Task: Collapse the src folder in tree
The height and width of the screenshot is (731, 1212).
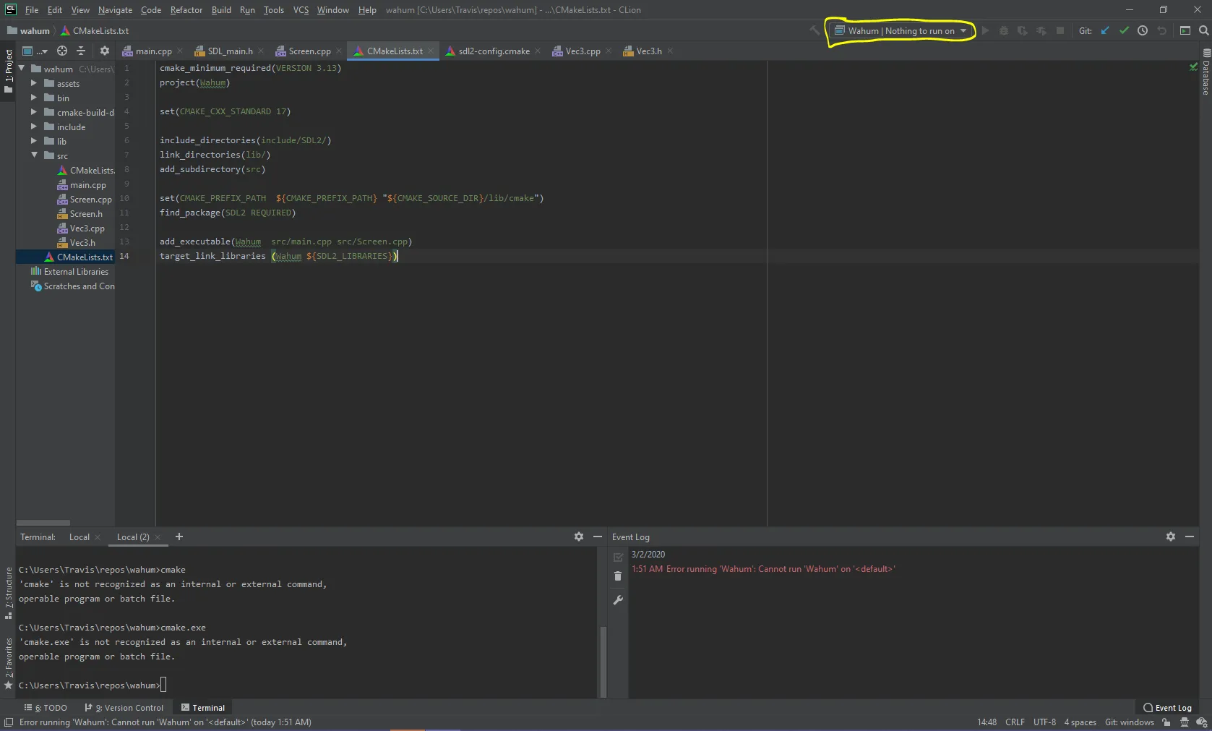Action: pos(34,155)
